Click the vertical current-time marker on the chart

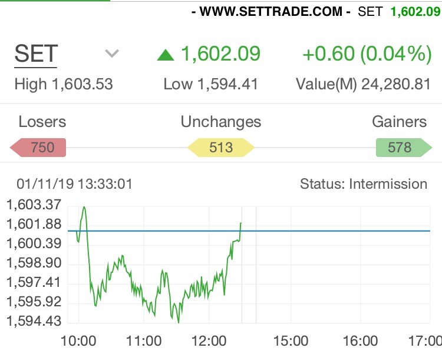(242, 276)
